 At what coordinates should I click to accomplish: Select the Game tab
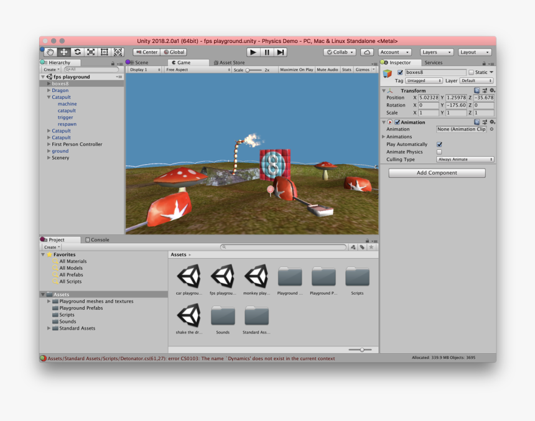188,63
